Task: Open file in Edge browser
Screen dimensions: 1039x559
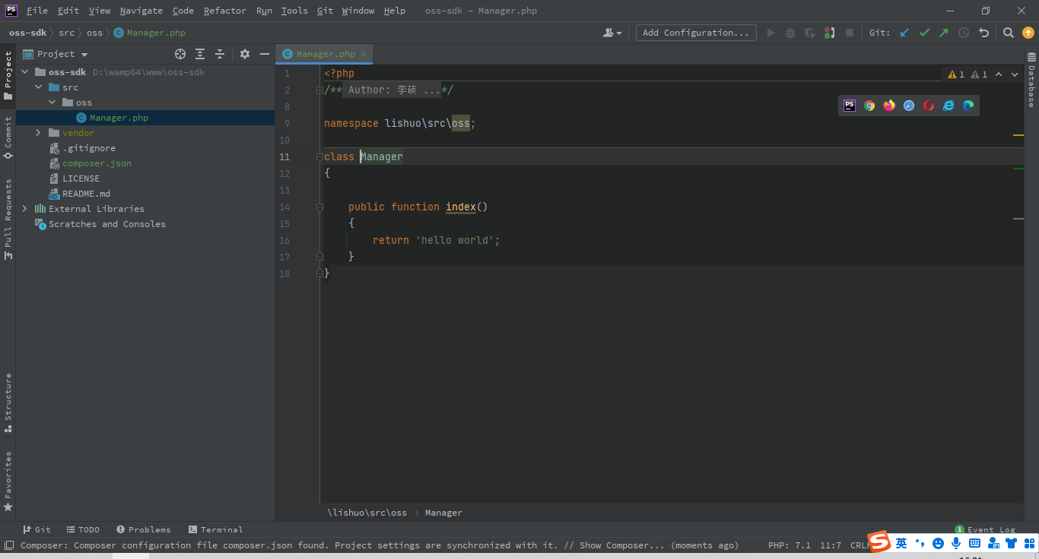Action: click(x=968, y=106)
